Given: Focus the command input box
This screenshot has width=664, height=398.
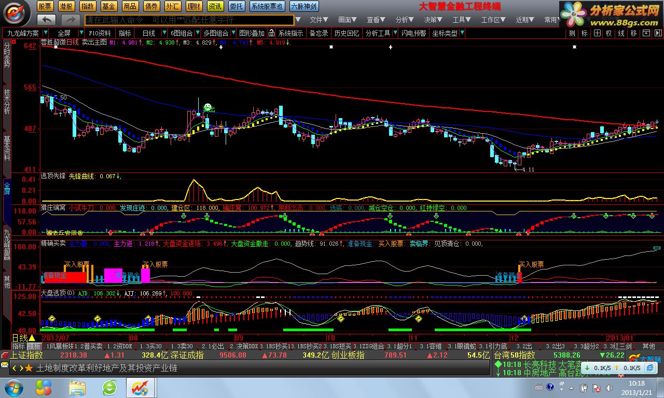Looking at the screenshot, I should (189, 20).
